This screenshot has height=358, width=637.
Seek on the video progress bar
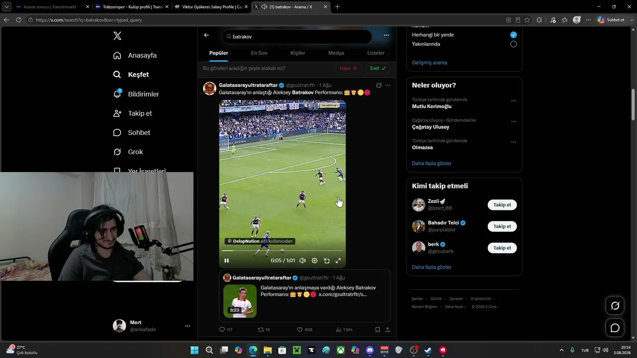coord(282,251)
